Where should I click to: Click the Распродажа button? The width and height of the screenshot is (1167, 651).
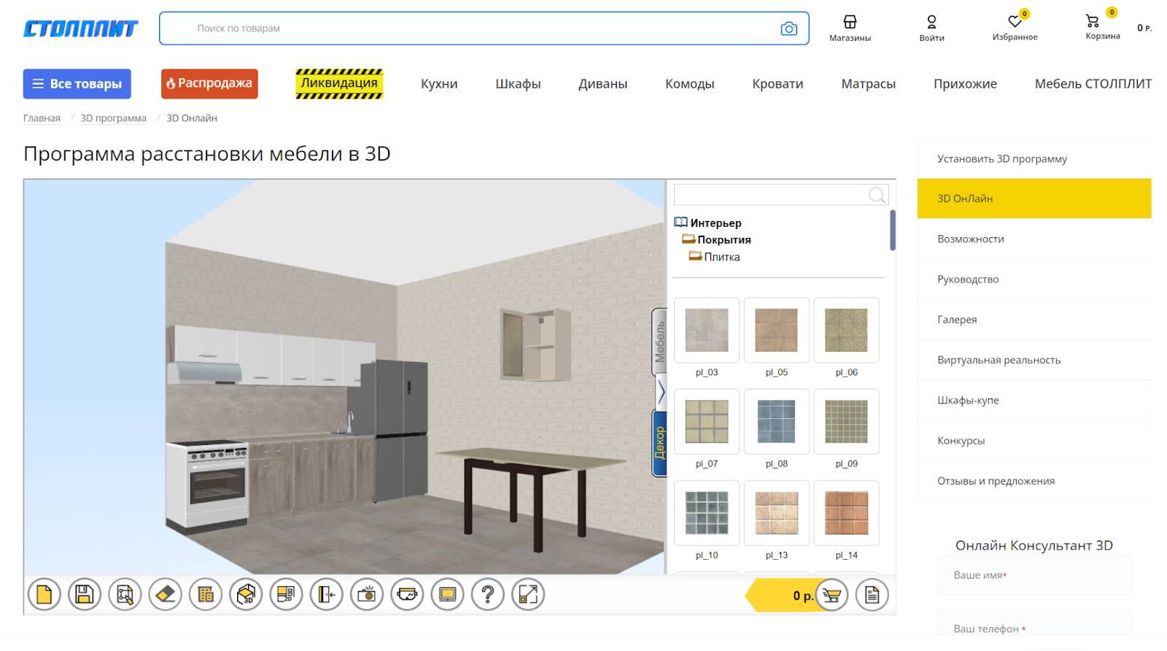(x=209, y=84)
